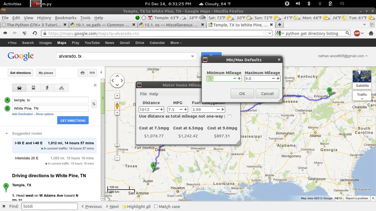Select the public transit bus icon
Image resolution: width=376 pixels, height=211 pixels.
pos(33,88)
